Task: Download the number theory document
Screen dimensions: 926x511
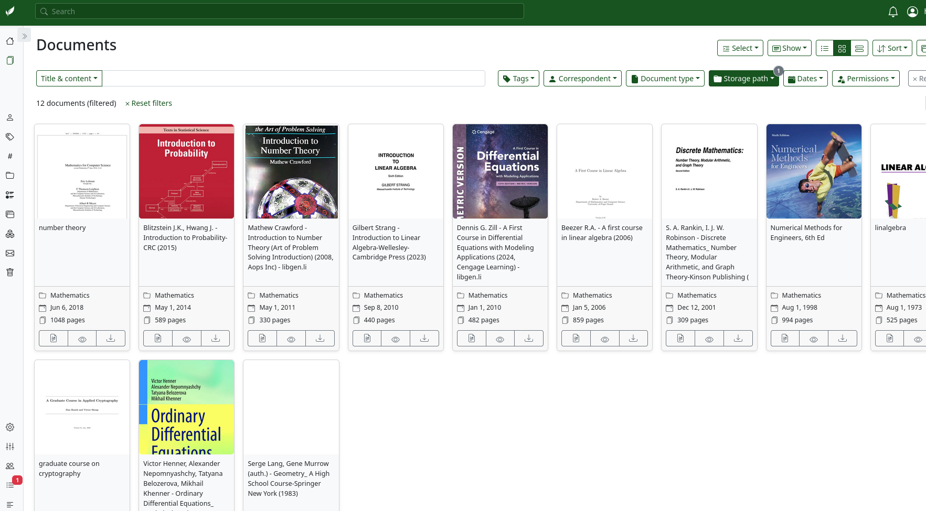Action: point(111,339)
